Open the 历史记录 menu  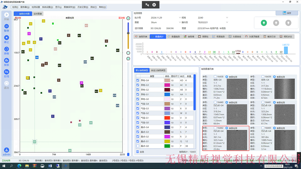[x=82, y=7]
